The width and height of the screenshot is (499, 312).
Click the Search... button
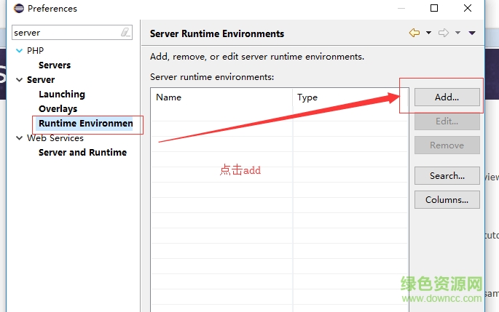pos(447,176)
